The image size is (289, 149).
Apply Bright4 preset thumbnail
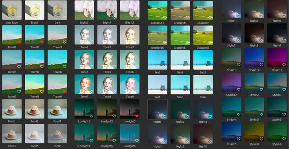pyautogui.click(x=107, y=10)
